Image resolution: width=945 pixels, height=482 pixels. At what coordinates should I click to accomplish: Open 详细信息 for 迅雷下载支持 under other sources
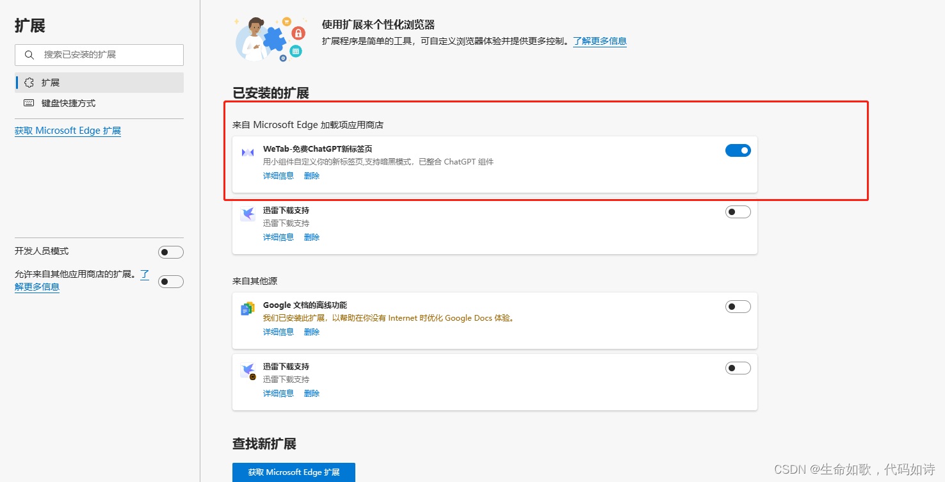click(x=279, y=394)
